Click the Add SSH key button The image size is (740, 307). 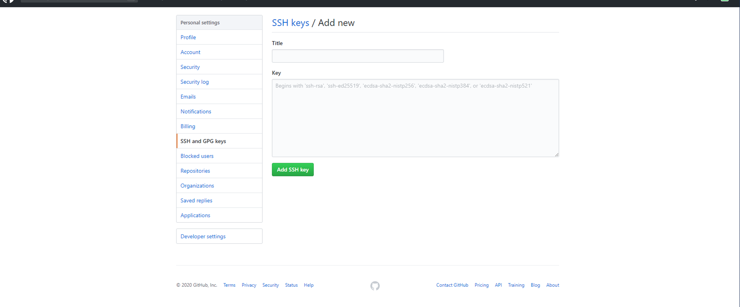coord(293,169)
